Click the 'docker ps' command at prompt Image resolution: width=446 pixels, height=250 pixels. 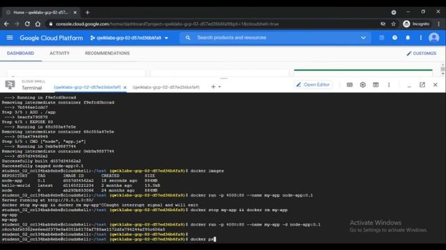[x=201, y=239]
